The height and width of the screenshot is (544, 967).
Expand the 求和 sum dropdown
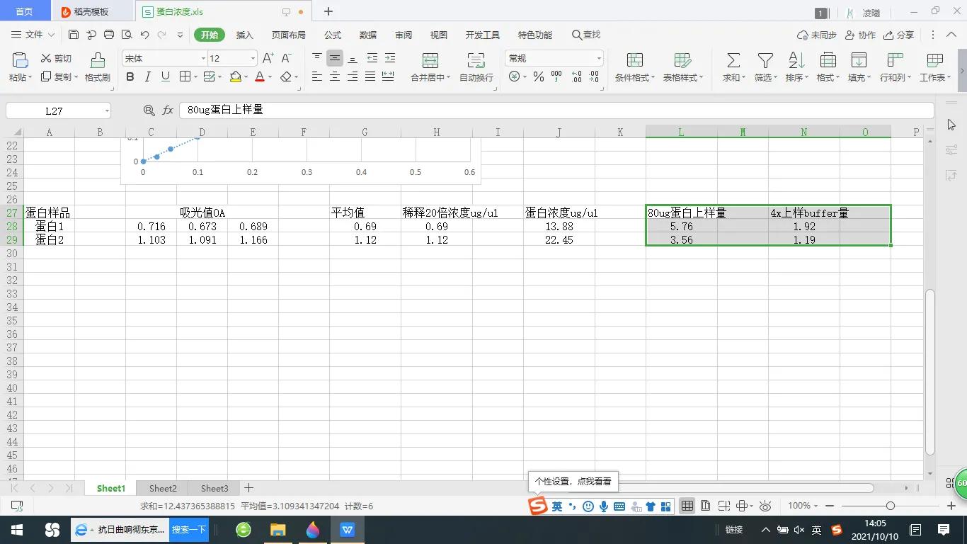(x=743, y=78)
